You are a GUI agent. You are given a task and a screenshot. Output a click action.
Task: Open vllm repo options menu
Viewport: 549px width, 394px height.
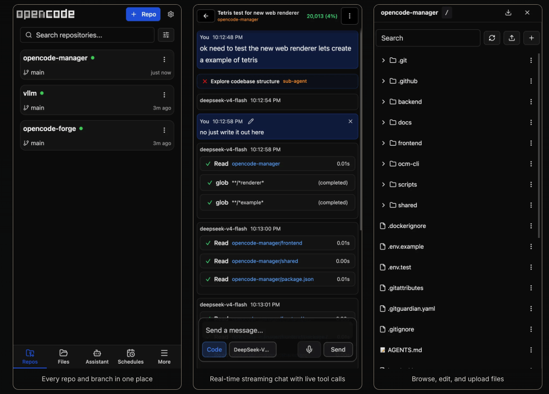(164, 95)
